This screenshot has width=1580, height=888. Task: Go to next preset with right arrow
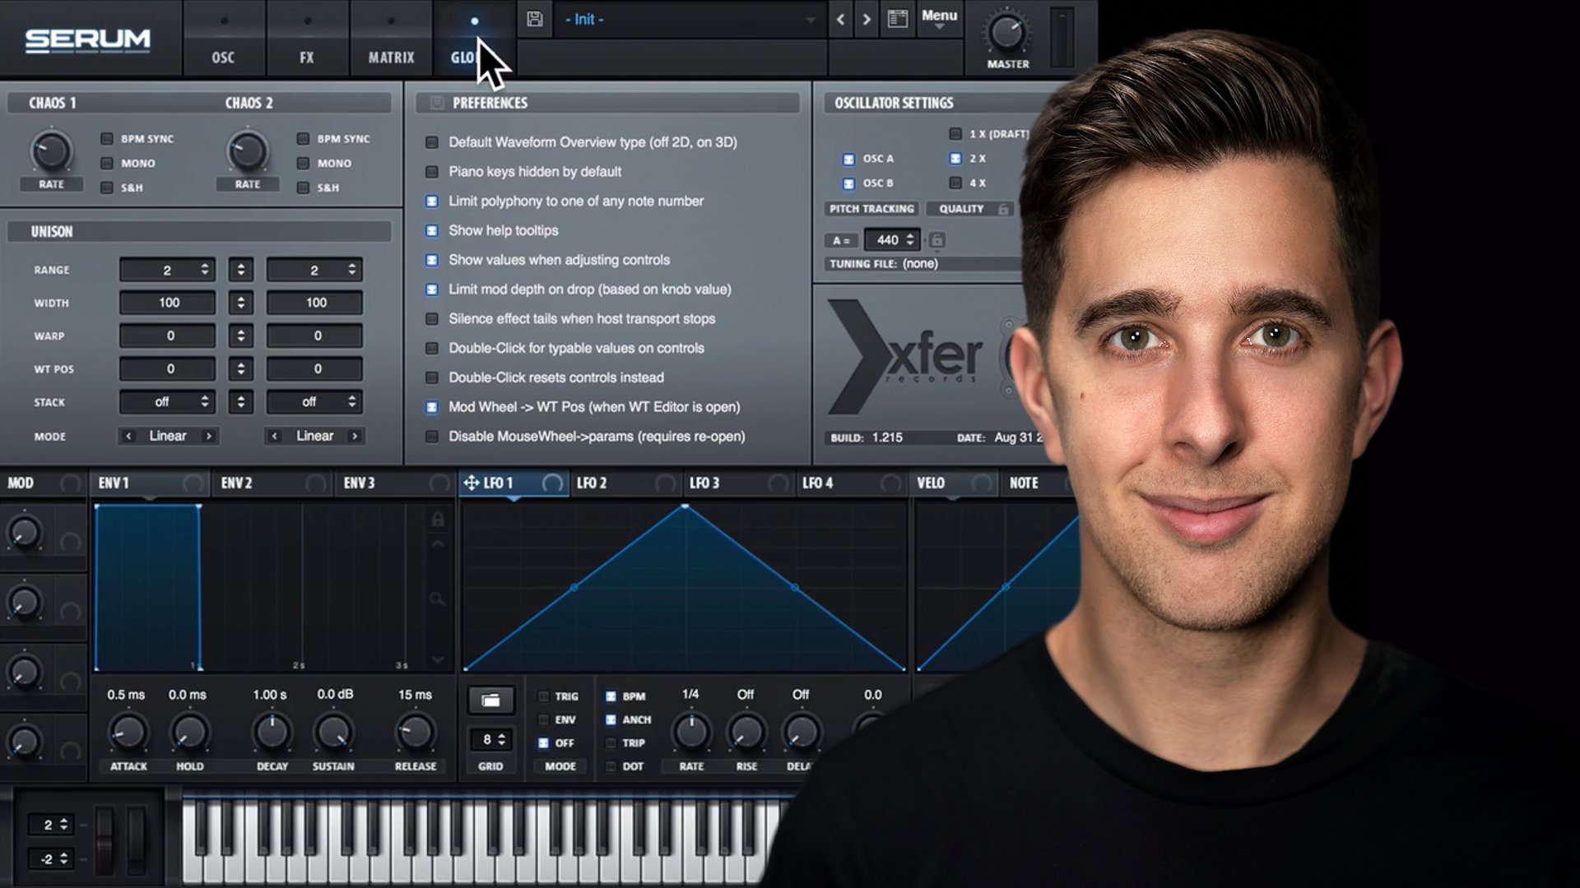pos(867,19)
